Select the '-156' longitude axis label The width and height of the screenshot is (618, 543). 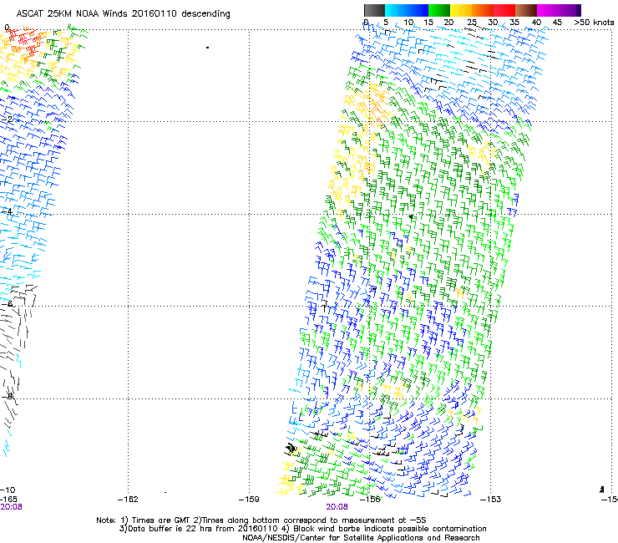point(370,500)
